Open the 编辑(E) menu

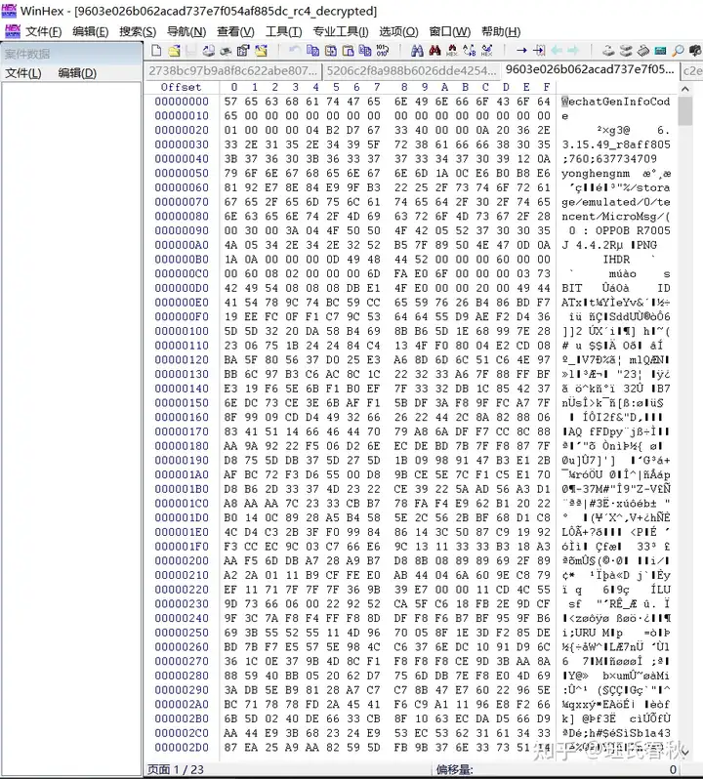(x=91, y=32)
